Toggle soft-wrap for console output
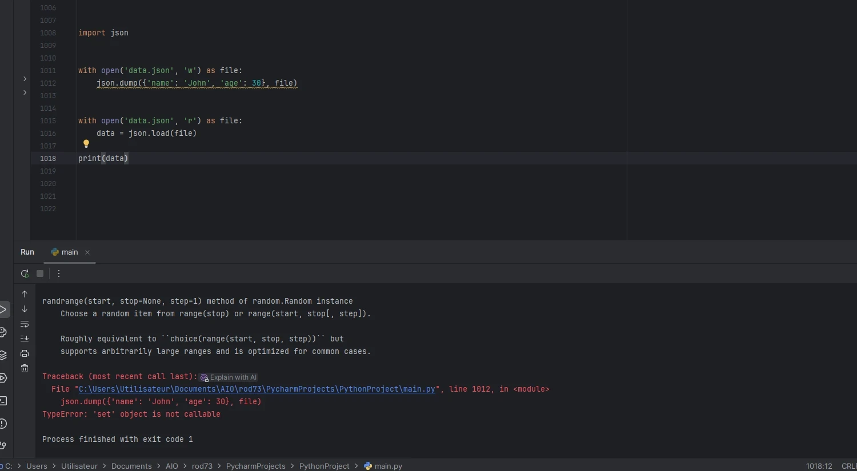857x471 pixels. pos(25,324)
